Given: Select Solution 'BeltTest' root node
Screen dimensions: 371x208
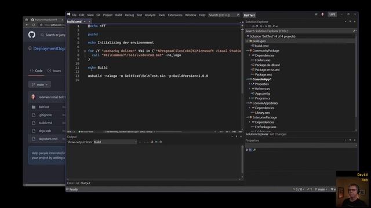Looking at the screenshot, I should (x=272, y=36).
